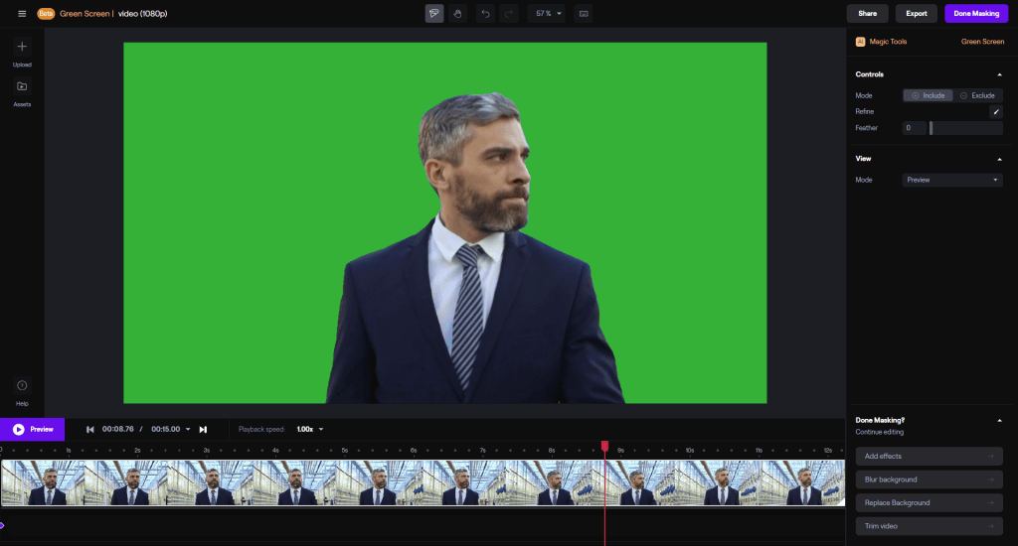
Task: Click the Done Masking button
Action: [x=975, y=14]
